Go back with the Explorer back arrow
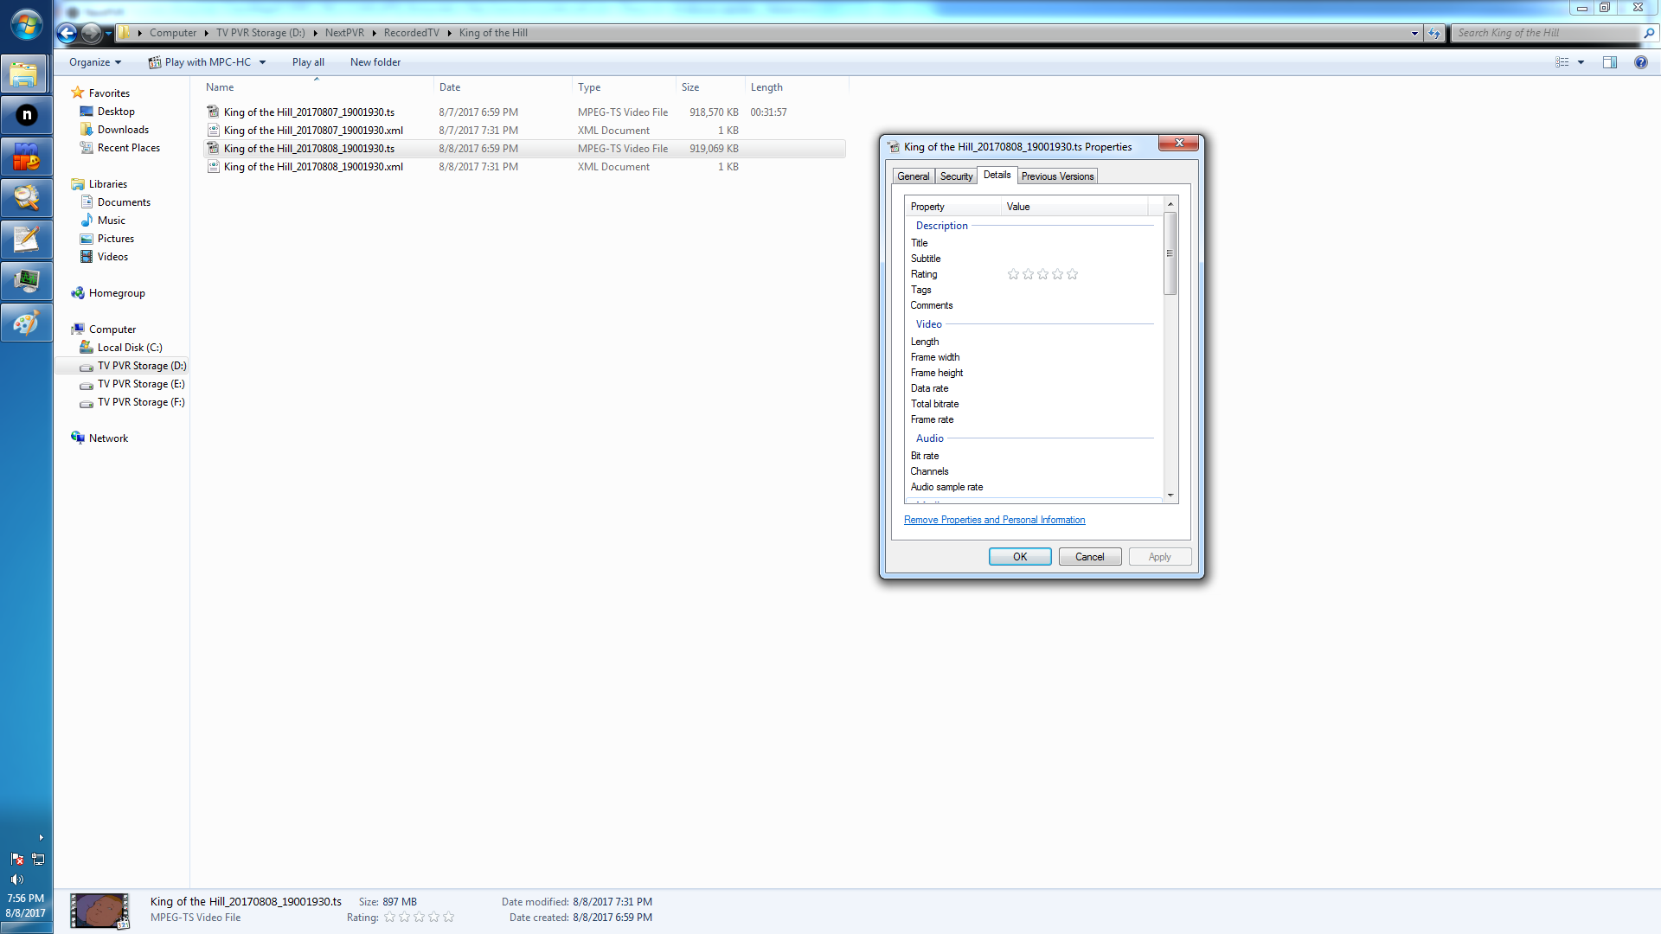The width and height of the screenshot is (1661, 934). coord(67,33)
